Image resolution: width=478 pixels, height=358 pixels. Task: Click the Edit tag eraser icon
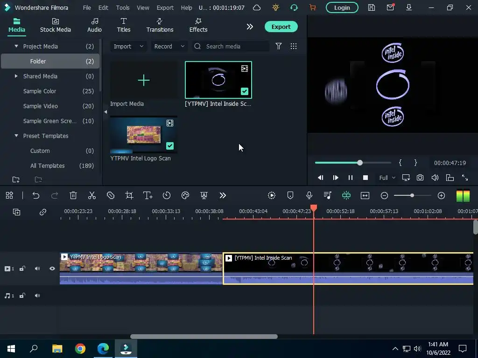[x=110, y=195]
